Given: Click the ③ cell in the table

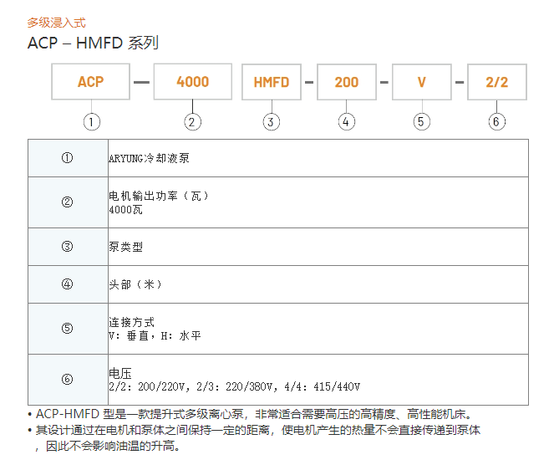Looking at the screenshot, I should coord(68,247).
